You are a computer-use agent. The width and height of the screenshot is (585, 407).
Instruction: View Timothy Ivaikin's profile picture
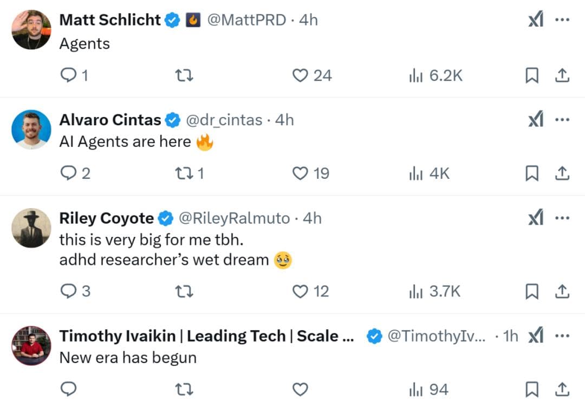tap(31, 346)
